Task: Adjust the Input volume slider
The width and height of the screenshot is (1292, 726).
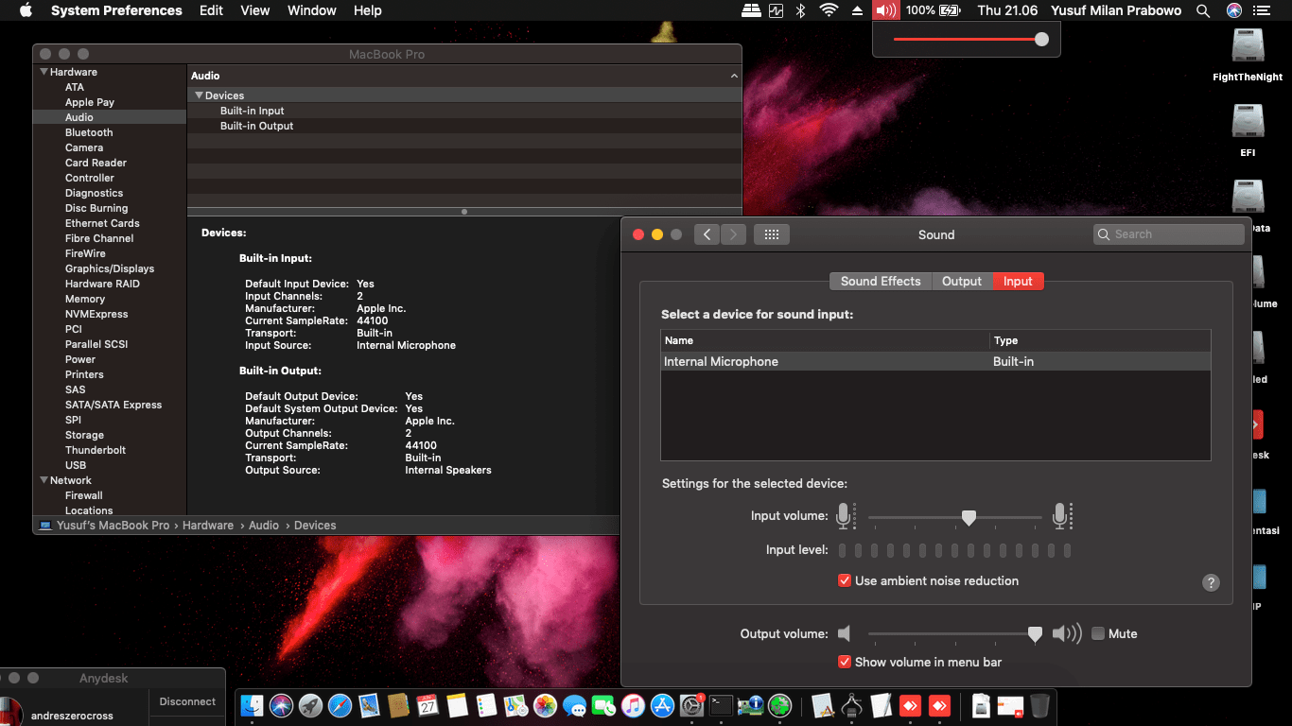Action: click(x=955, y=517)
